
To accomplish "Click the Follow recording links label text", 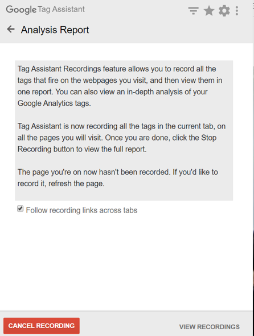I will coord(81,210).
